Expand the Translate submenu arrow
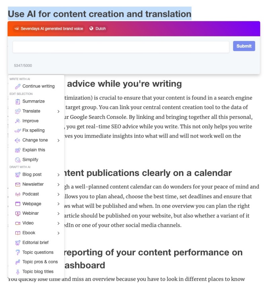This screenshot has height=285, width=269. pyautogui.click(x=59, y=111)
